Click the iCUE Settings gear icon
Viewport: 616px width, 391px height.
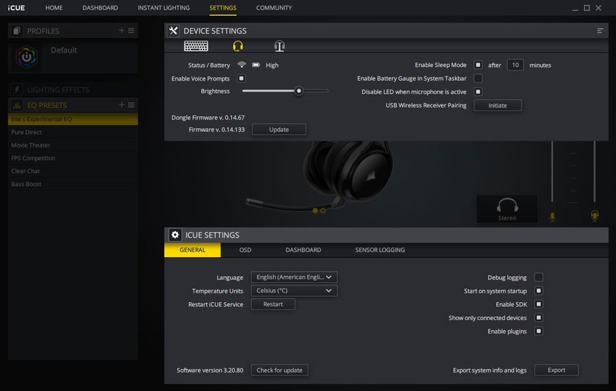click(x=175, y=235)
